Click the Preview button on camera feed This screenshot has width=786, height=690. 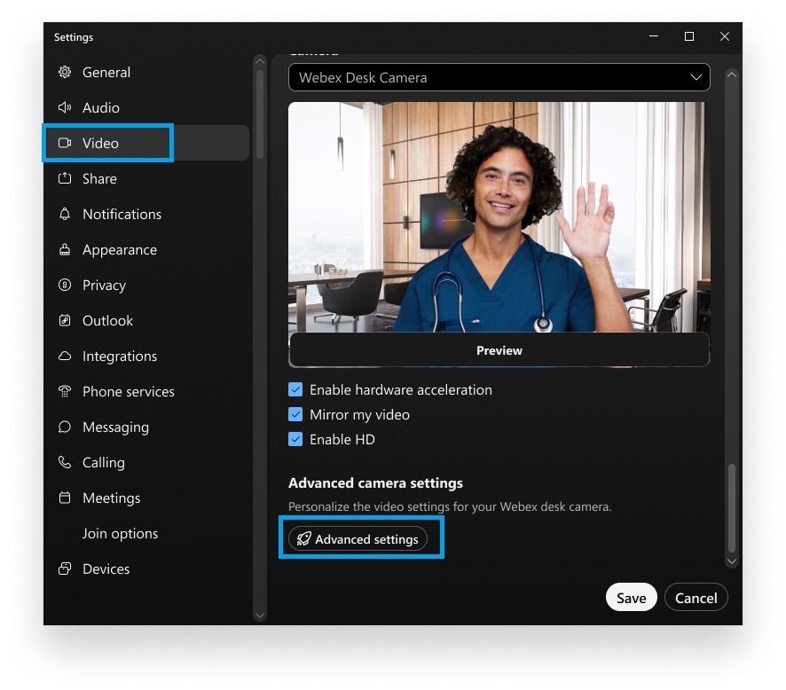pos(499,349)
